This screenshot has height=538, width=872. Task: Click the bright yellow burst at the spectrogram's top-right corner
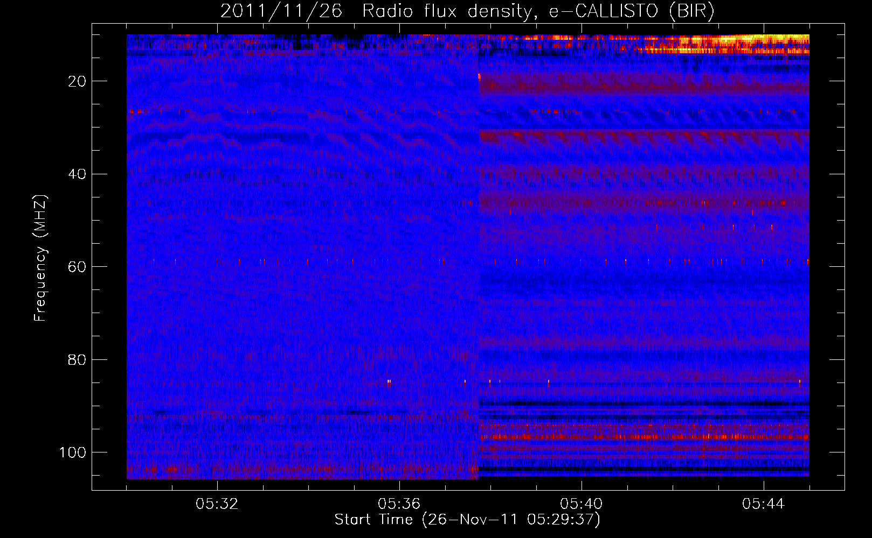pos(744,43)
